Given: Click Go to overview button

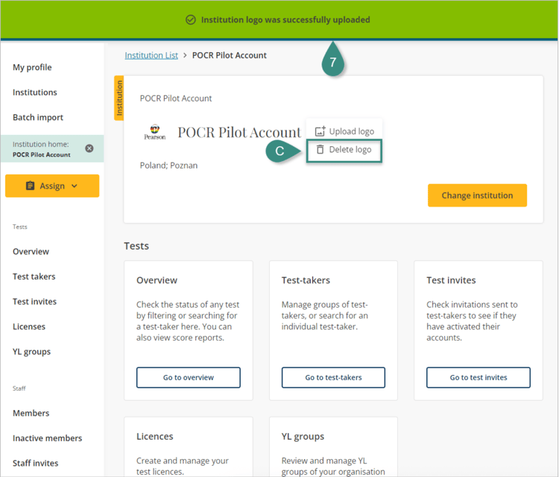Looking at the screenshot, I should (188, 378).
